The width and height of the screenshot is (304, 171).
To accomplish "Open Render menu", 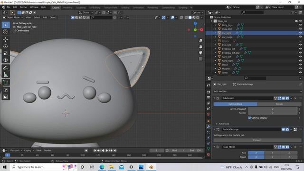I will (23, 7).
